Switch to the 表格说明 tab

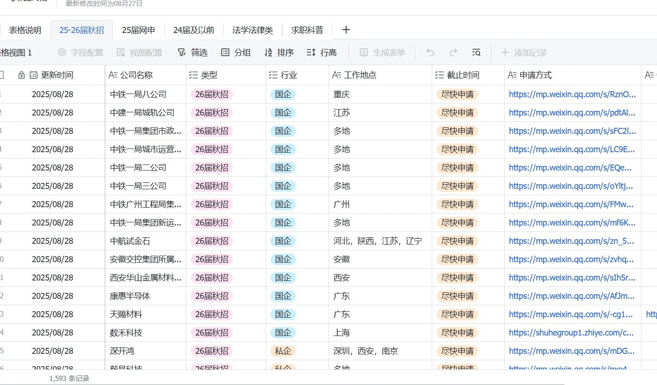click(25, 30)
